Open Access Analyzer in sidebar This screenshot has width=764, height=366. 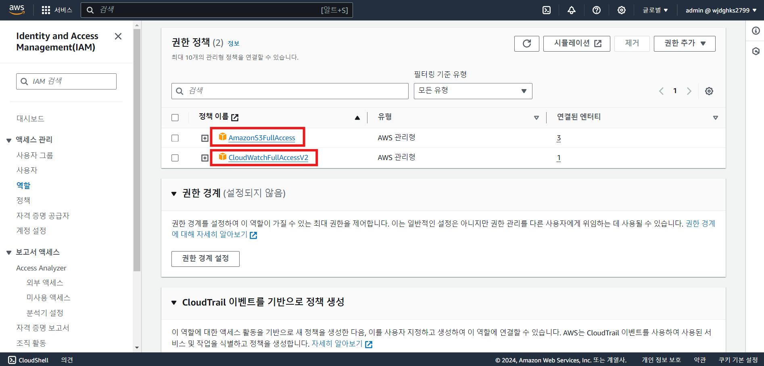tap(41, 268)
